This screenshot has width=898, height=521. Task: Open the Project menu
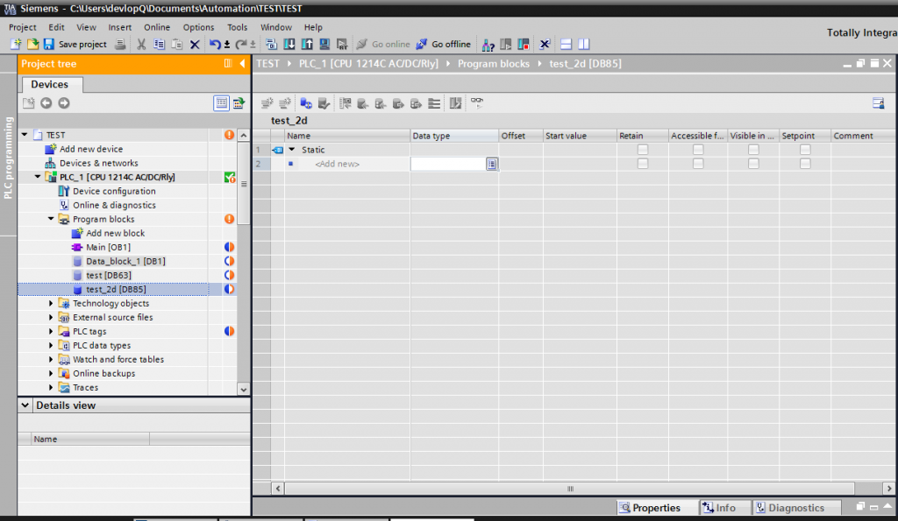22,27
